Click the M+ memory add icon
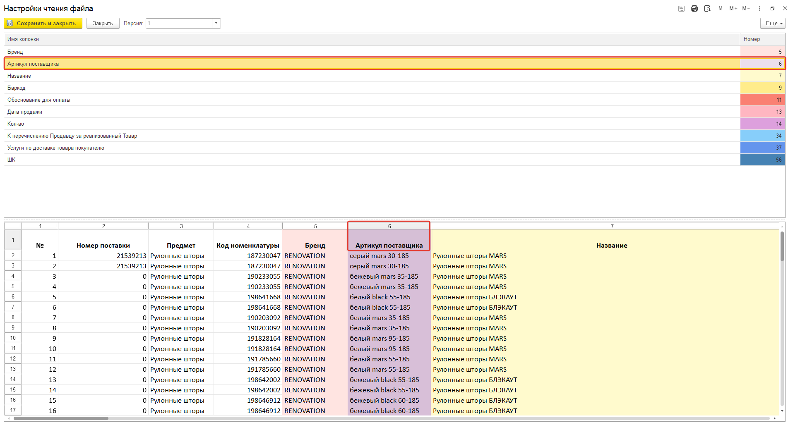 tap(733, 9)
